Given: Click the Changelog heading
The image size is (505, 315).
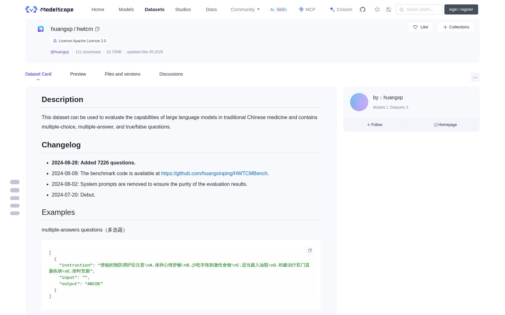Looking at the screenshot, I should coord(61,145).
